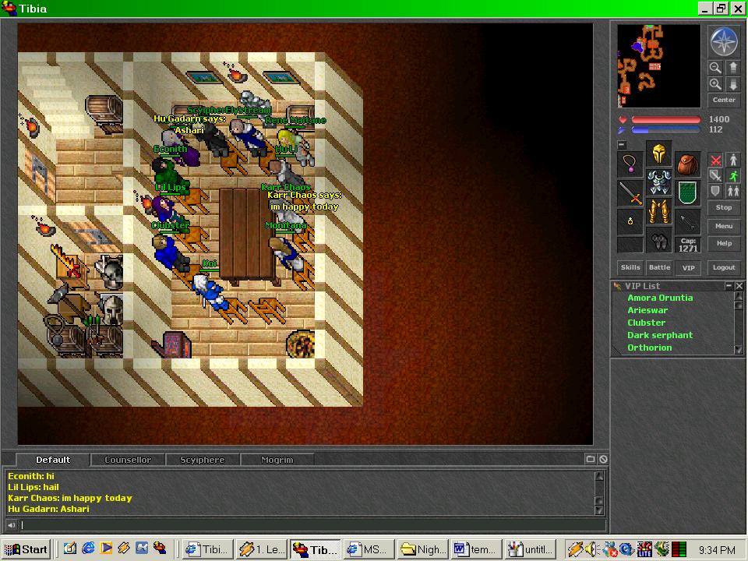Click the sword in the weapon hand slot
The width and height of the screenshot is (748, 561).
coord(630,192)
